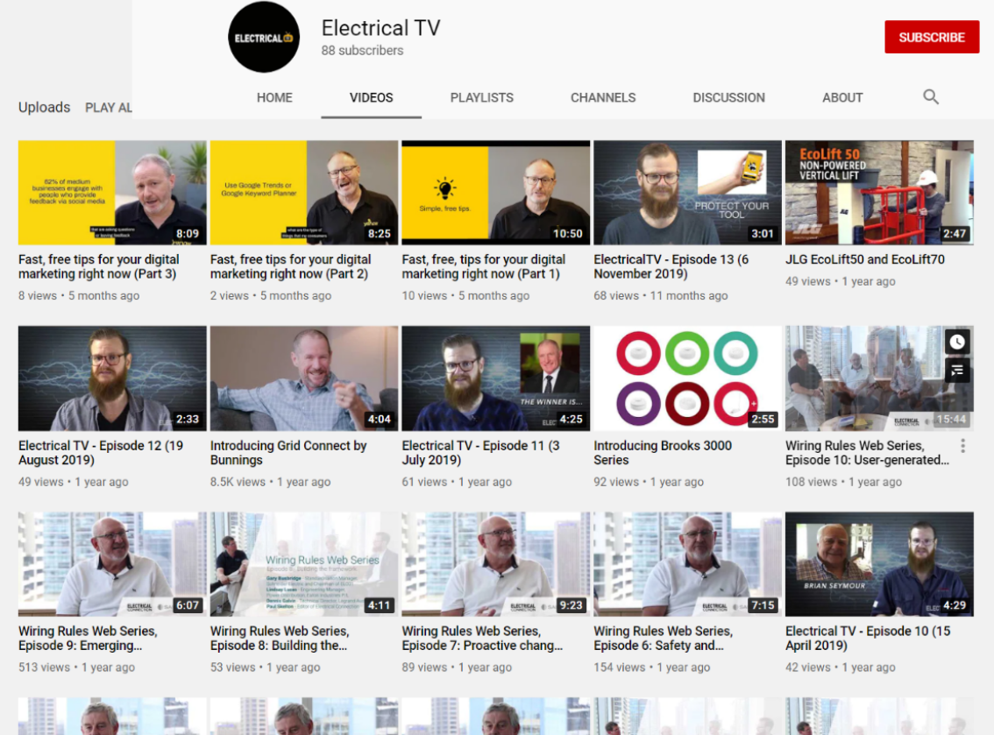
Task: Click Watch Later clock icon on Episode 10 thumbnail
Action: click(957, 343)
